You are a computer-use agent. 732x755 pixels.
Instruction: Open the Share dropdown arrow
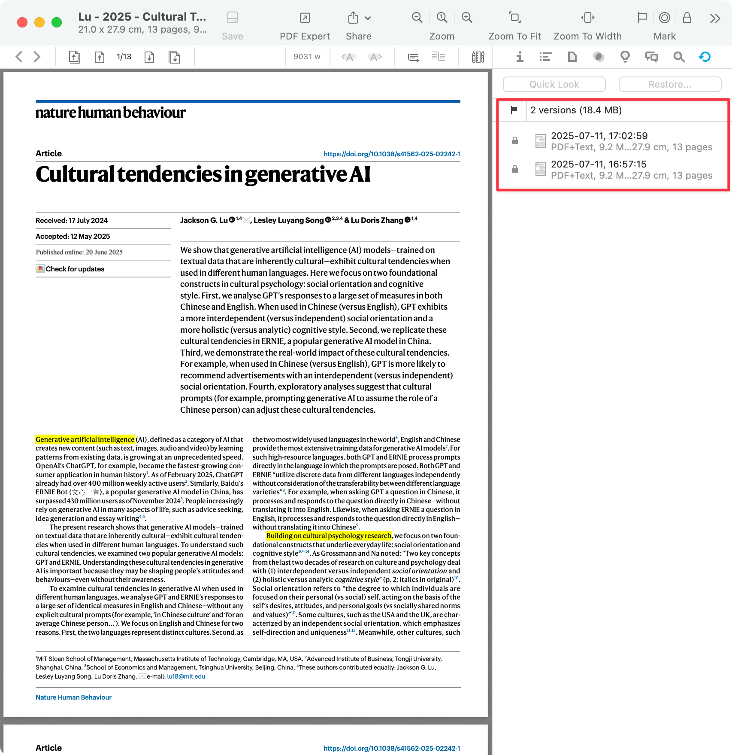tap(368, 18)
